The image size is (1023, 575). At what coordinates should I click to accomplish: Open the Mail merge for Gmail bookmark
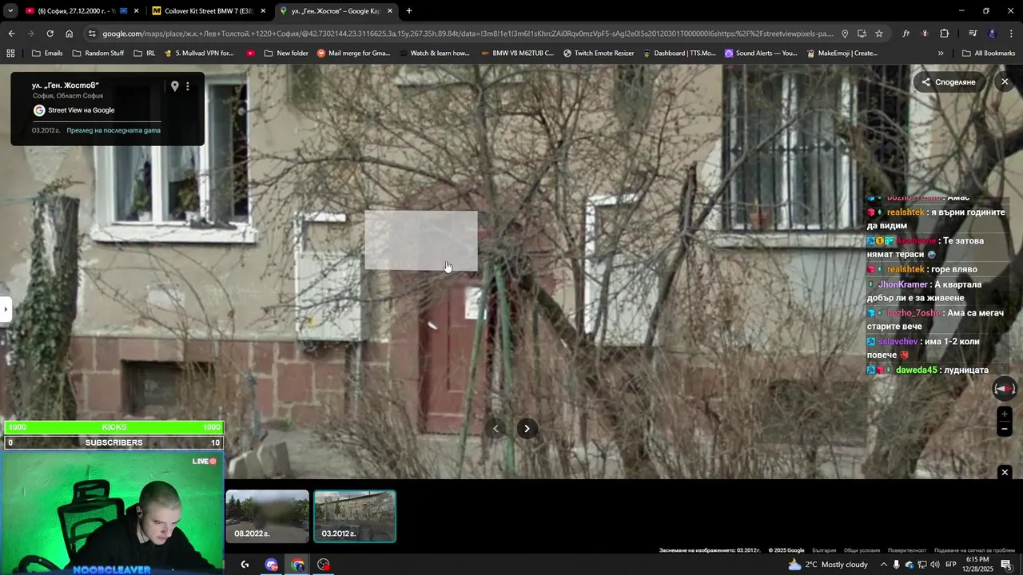click(353, 54)
